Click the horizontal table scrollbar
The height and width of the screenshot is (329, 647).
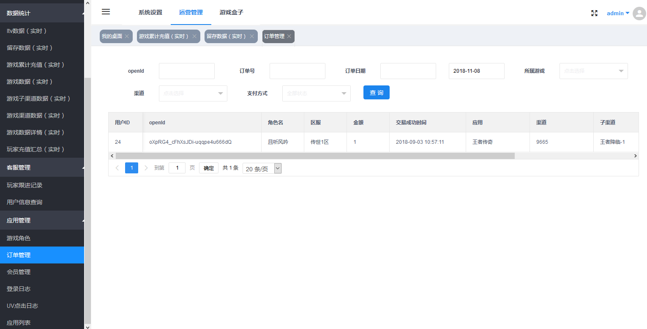click(315, 156)
